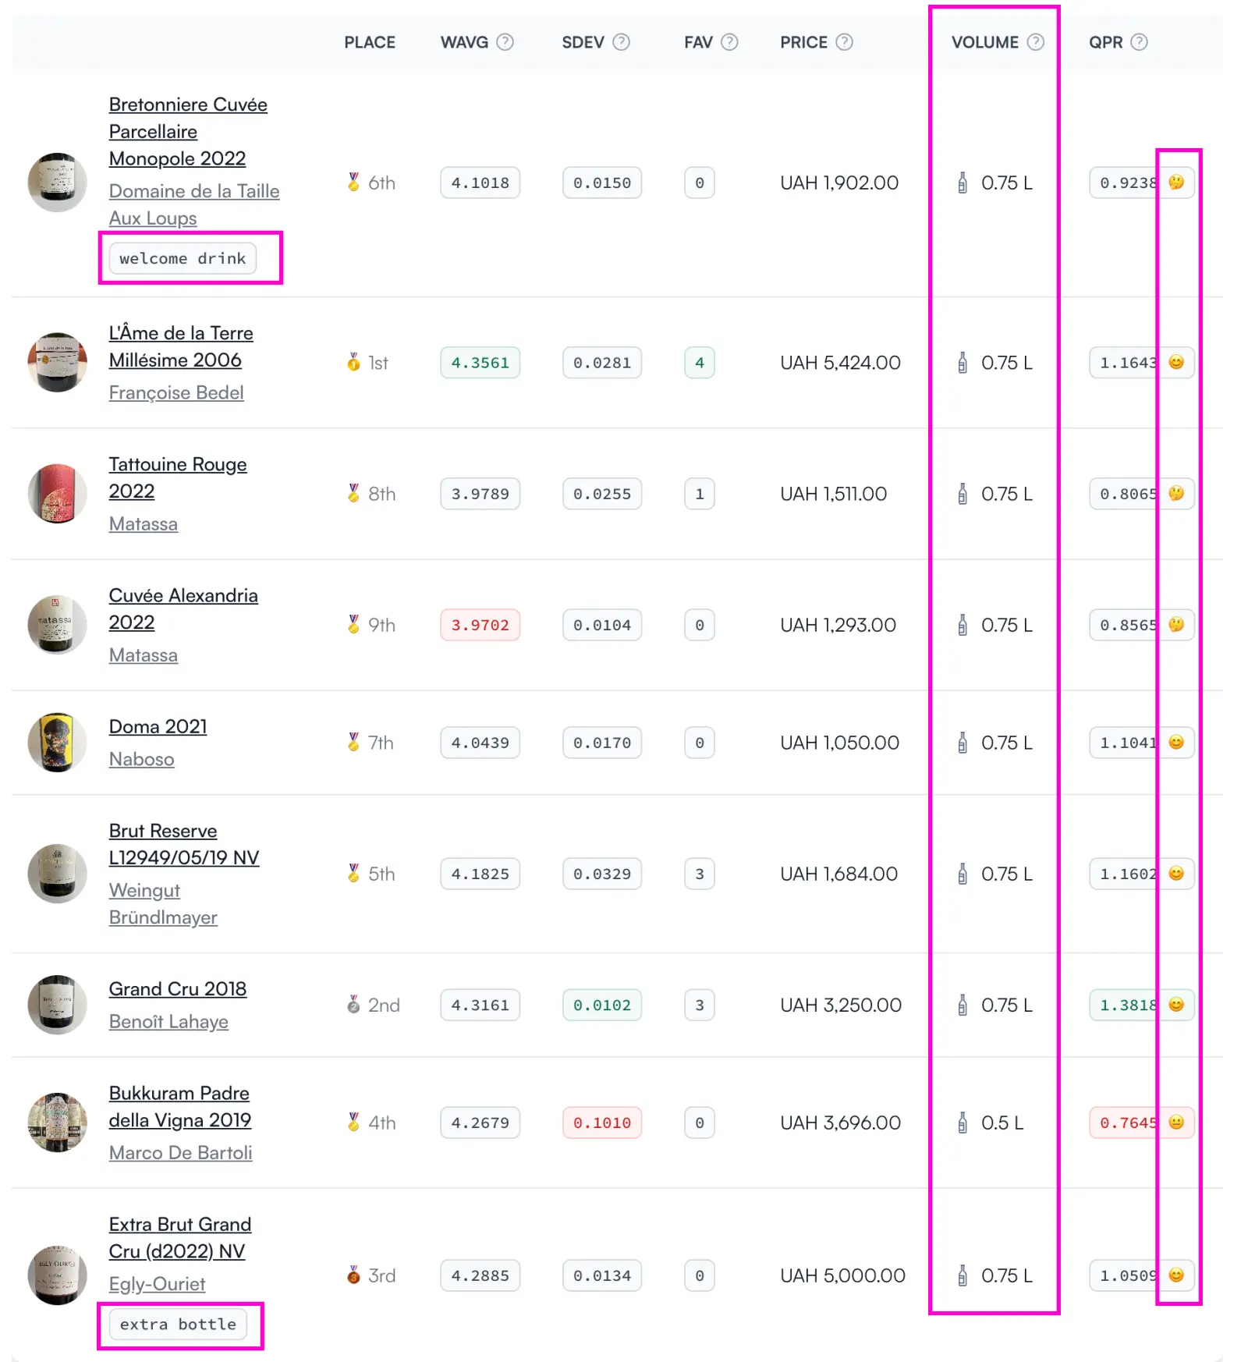Open the L'Âme de la Terre Millésime 2006 link

(x=180, y=346)
